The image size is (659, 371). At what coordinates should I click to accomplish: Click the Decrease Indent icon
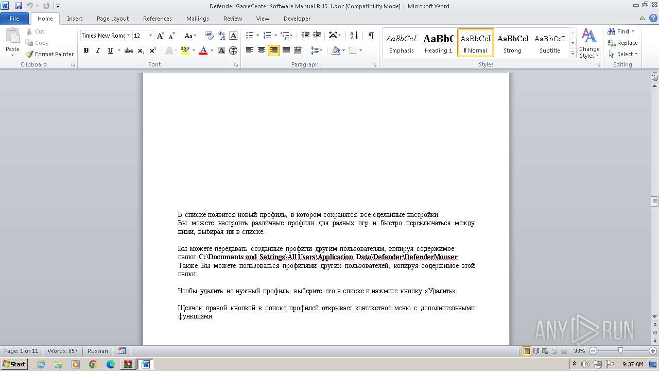click(x=305, y=36)
